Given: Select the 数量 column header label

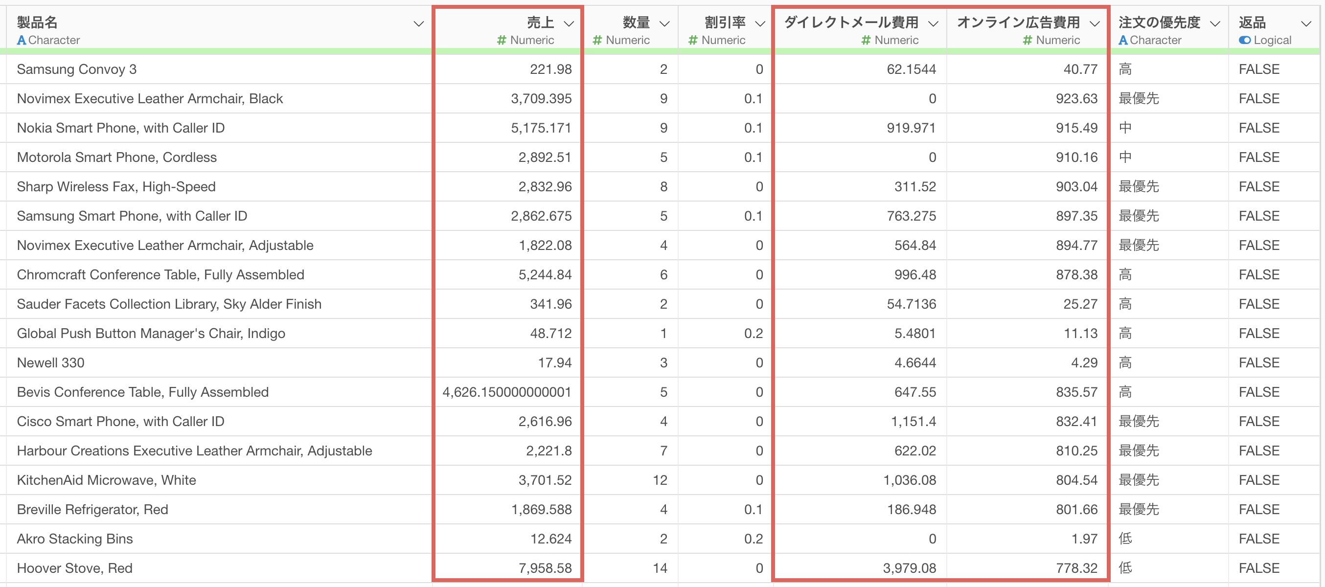Looking at the screenshot, I should tap(636, 23).
